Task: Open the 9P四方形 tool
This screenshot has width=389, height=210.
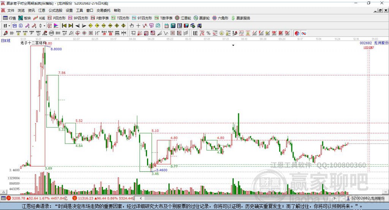Action: point(78,18)
